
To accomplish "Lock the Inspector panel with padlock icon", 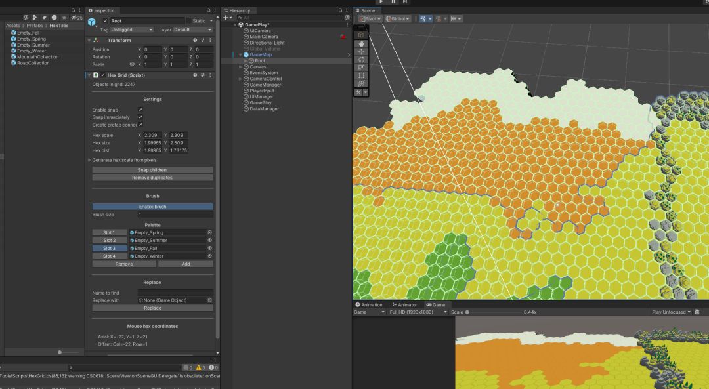I will pos(209,10).
